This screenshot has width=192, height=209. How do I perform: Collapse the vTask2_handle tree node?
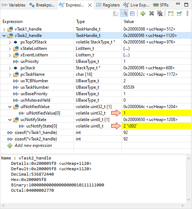[x=4, y=36]
